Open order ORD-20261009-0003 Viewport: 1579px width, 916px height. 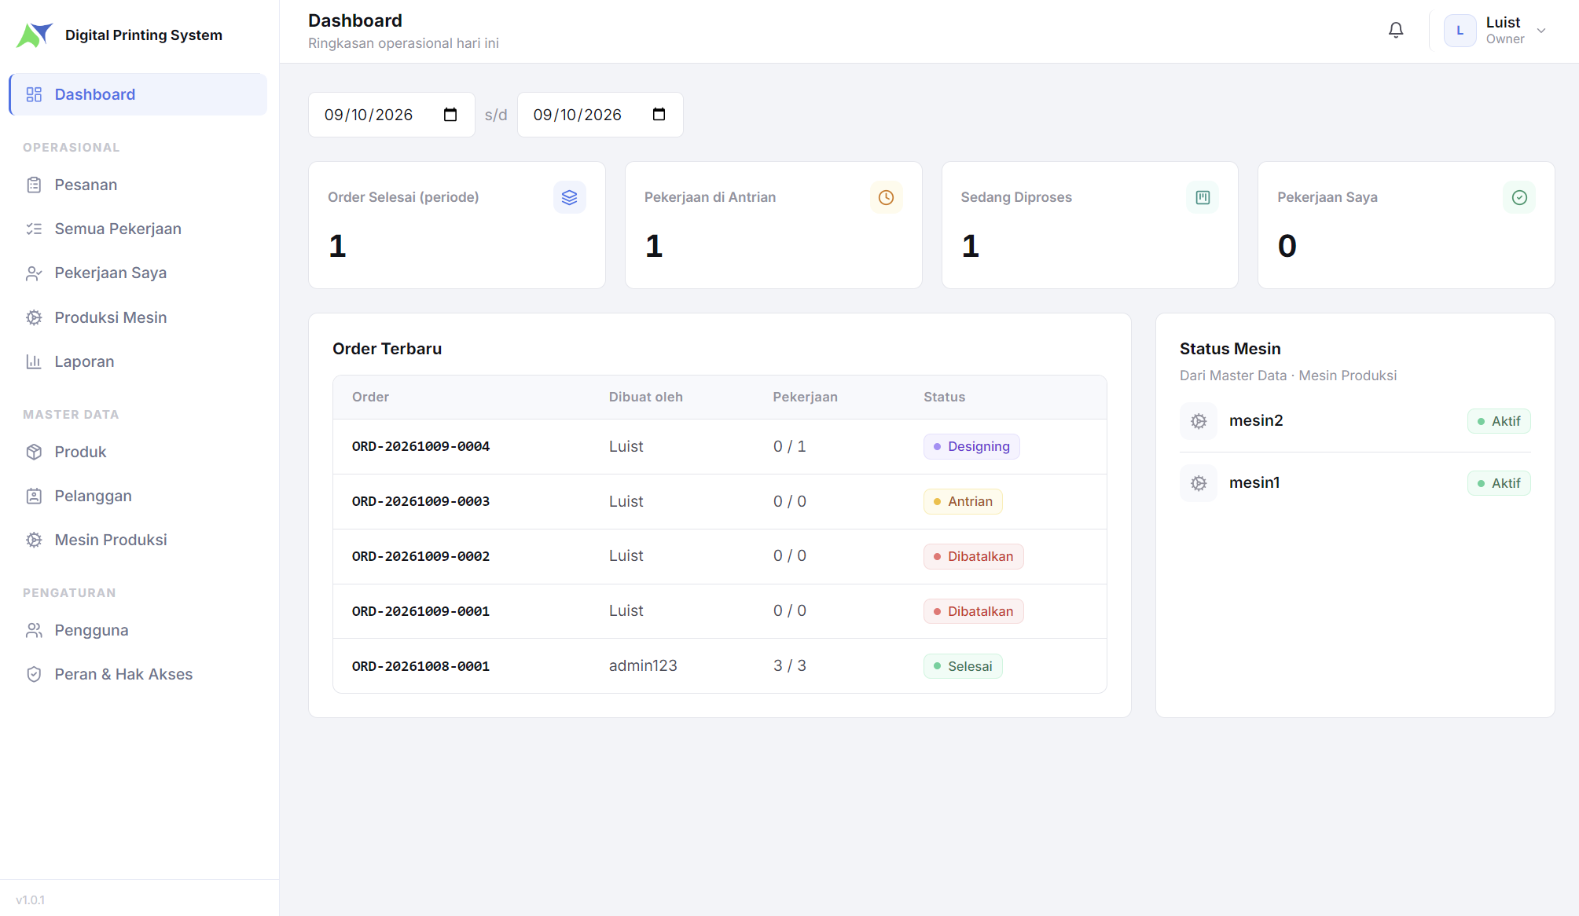[x=420, y=501]
